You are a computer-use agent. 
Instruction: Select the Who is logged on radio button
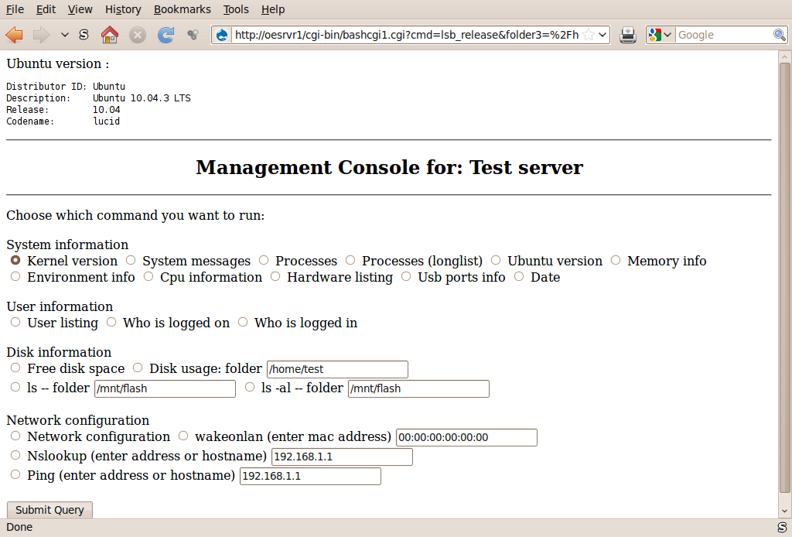pos(111,322)
